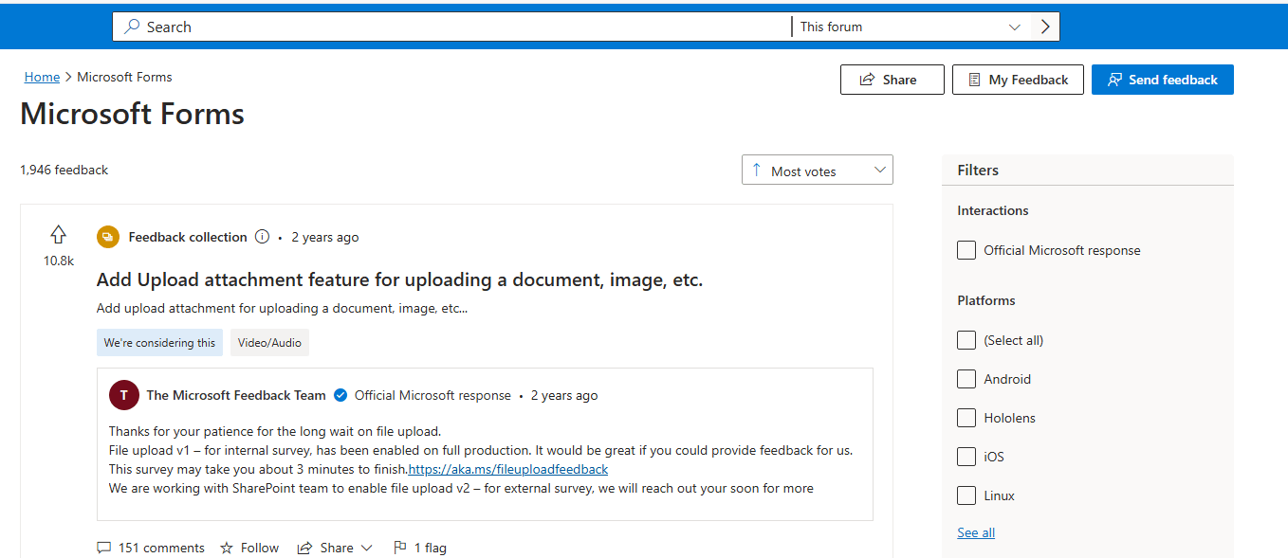The image size is (1288, 558).
Task: Expand the This forum scope dropdown
Action: [x=911, y=27]
